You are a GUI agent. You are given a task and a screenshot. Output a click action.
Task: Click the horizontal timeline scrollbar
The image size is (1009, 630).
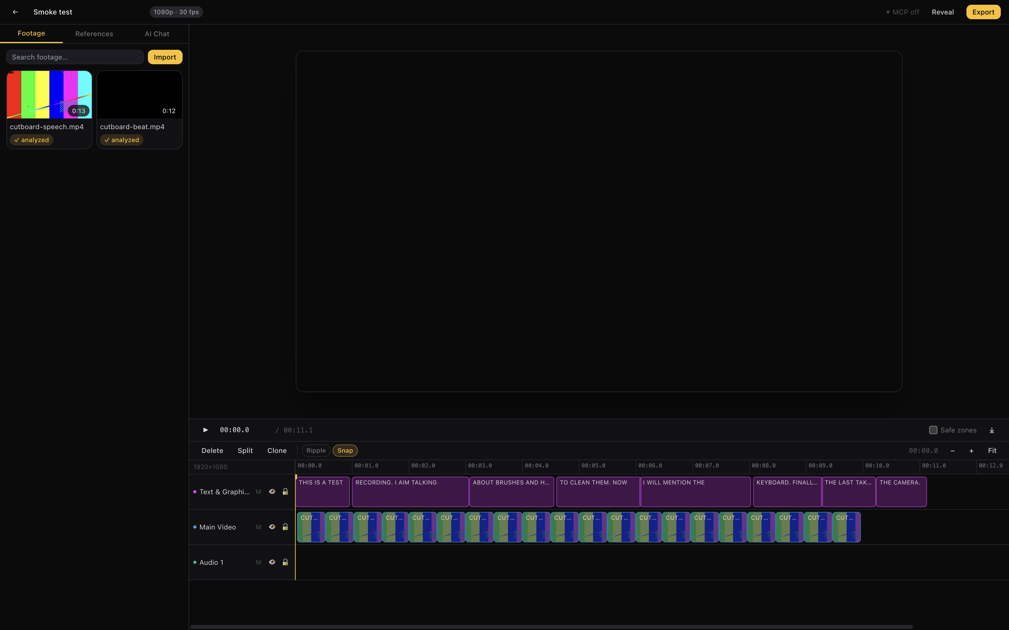pos(551,627)
